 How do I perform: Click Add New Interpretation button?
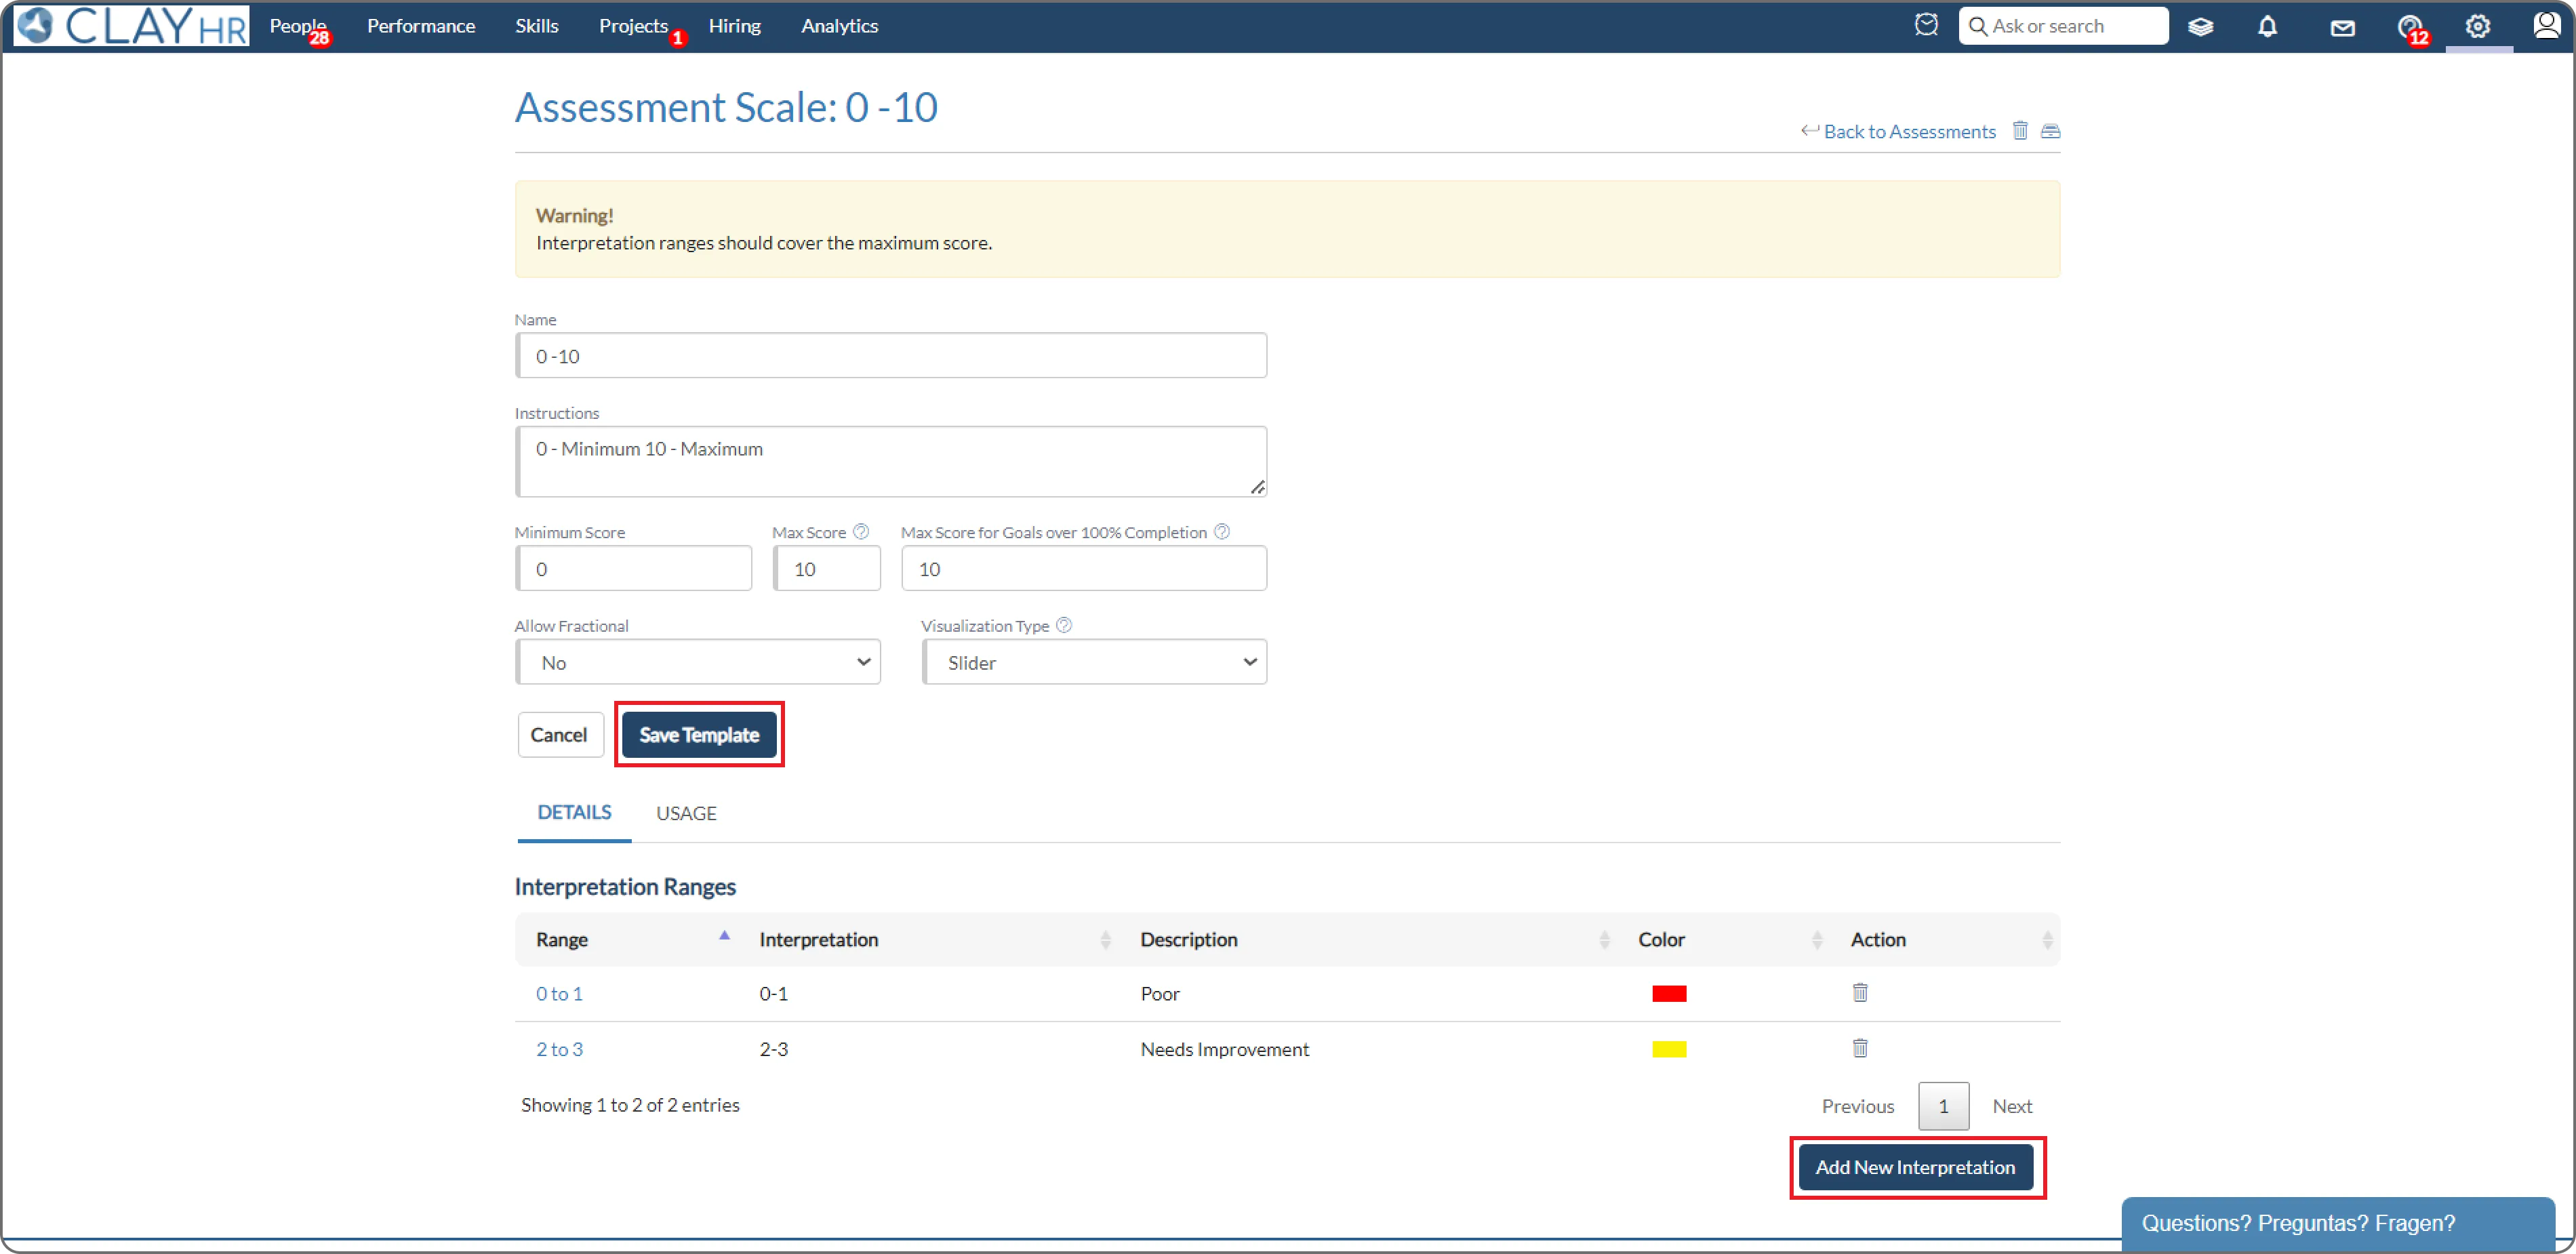1915,1167
